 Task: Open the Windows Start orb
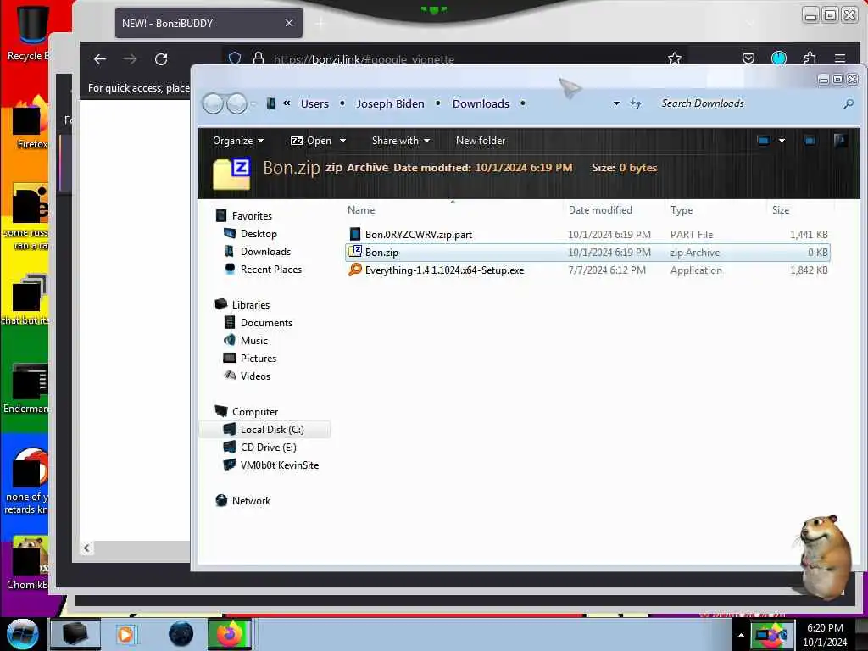click(22, 634)
